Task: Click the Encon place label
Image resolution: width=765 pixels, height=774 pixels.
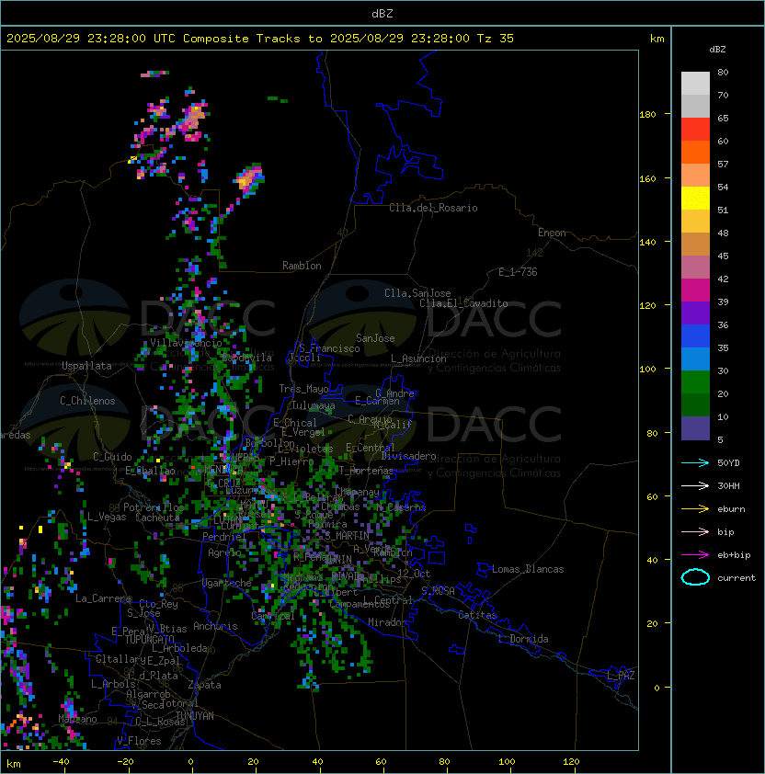Action: pos(552,233)
